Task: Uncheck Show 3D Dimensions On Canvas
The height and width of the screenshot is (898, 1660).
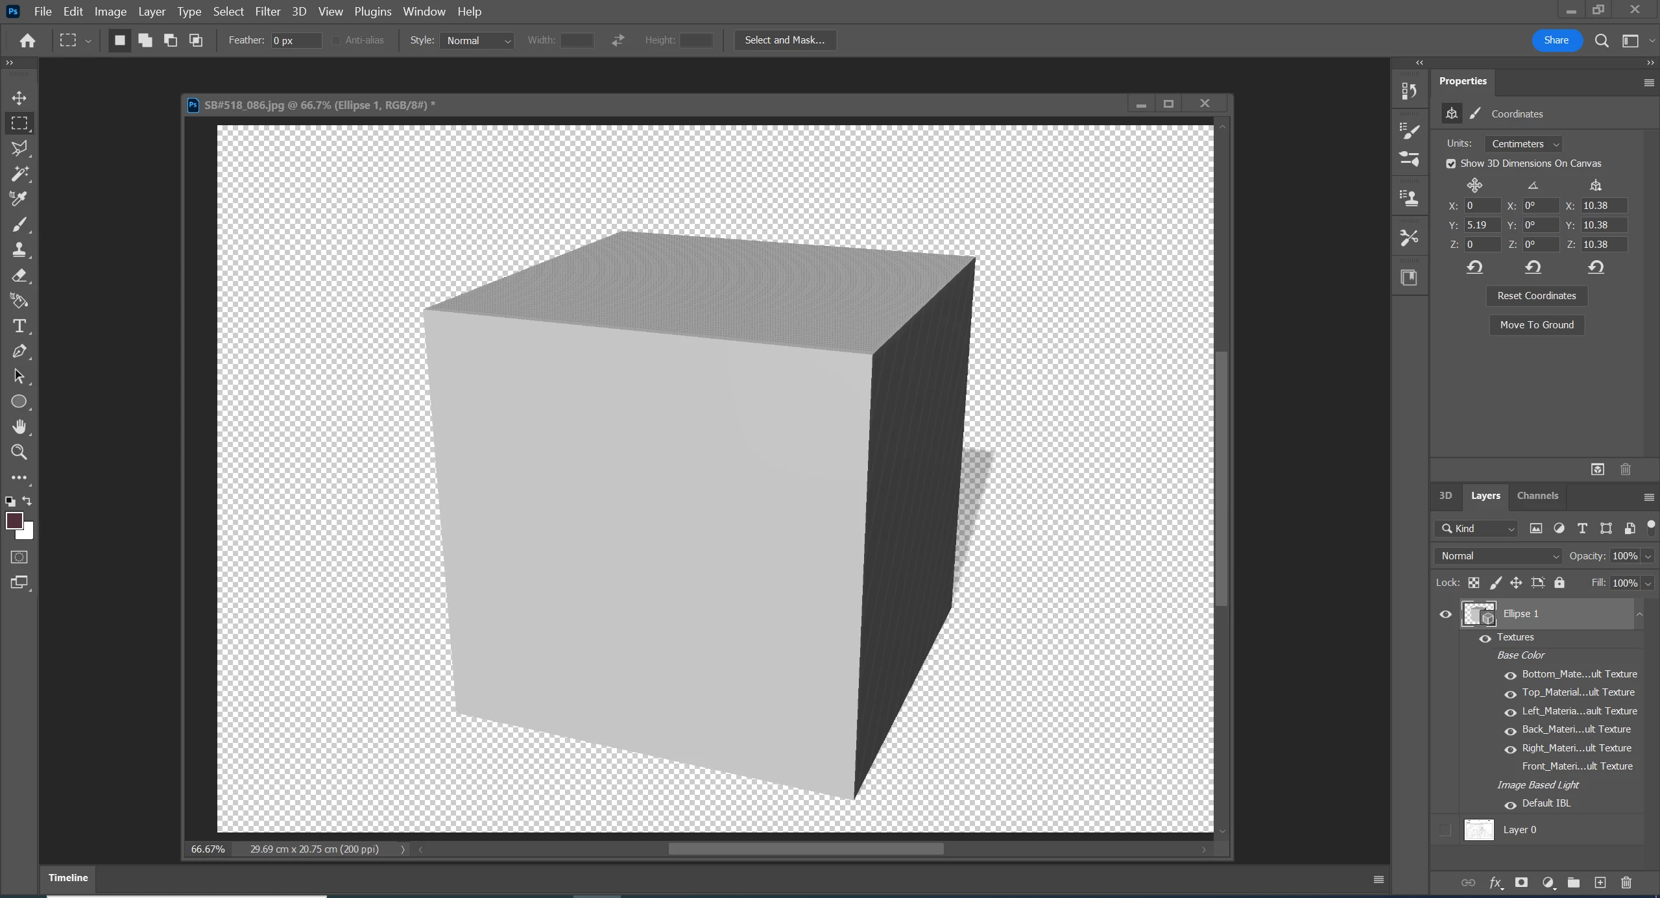Action: coord(1451,164)
